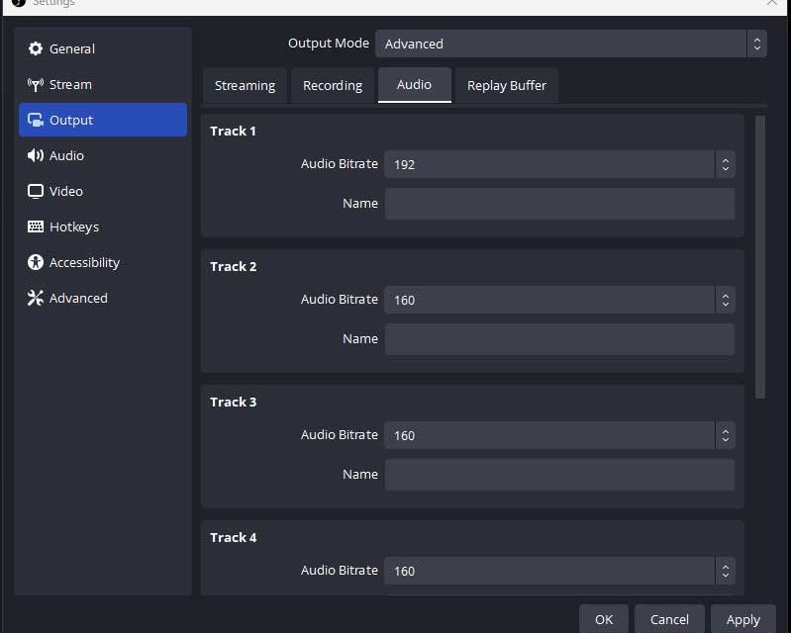Click the Audio speaker icon
Viewport: 791px width, 633px height.
36,155
